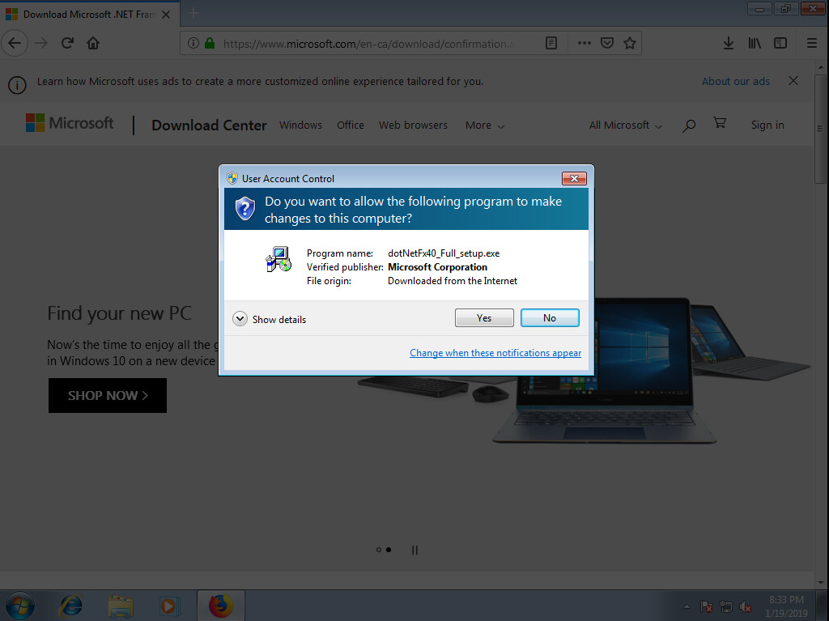829x621 pixels.
Task: Click muted volume icon in tray
Action: [746, 606]
